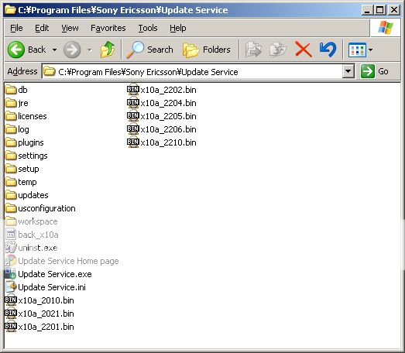The width and height of the screenshot is (405, 353).
Task: Click the Views icon
Action: pos(357,50)
